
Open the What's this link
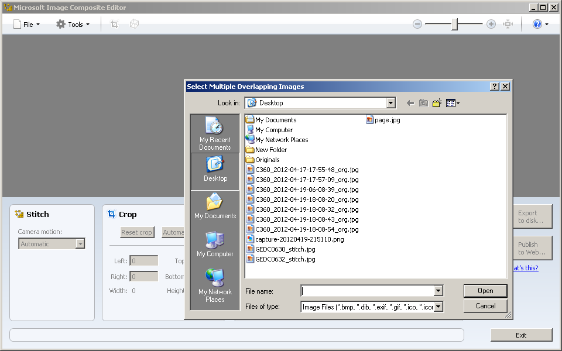pyautogui.click(x=526, y=268)
